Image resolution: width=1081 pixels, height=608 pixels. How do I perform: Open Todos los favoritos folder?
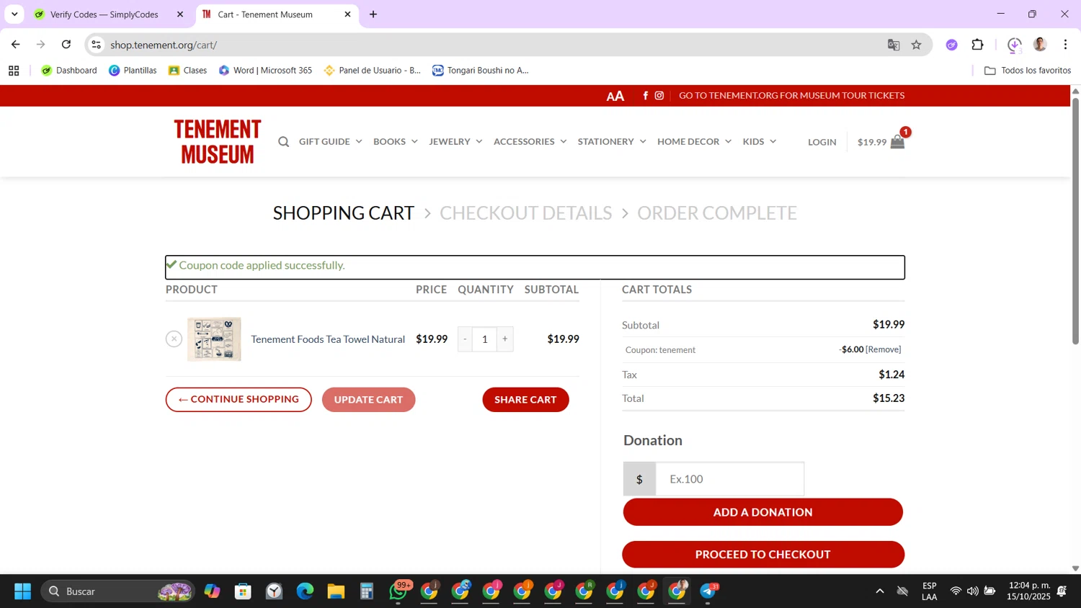(x=1027, y=71)
